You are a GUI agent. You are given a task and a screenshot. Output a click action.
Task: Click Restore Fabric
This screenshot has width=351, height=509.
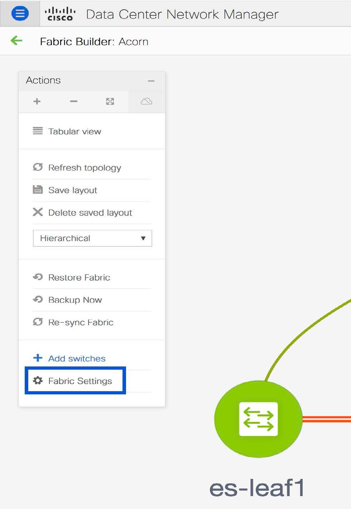pyautogui.click(x=79, y=278)
